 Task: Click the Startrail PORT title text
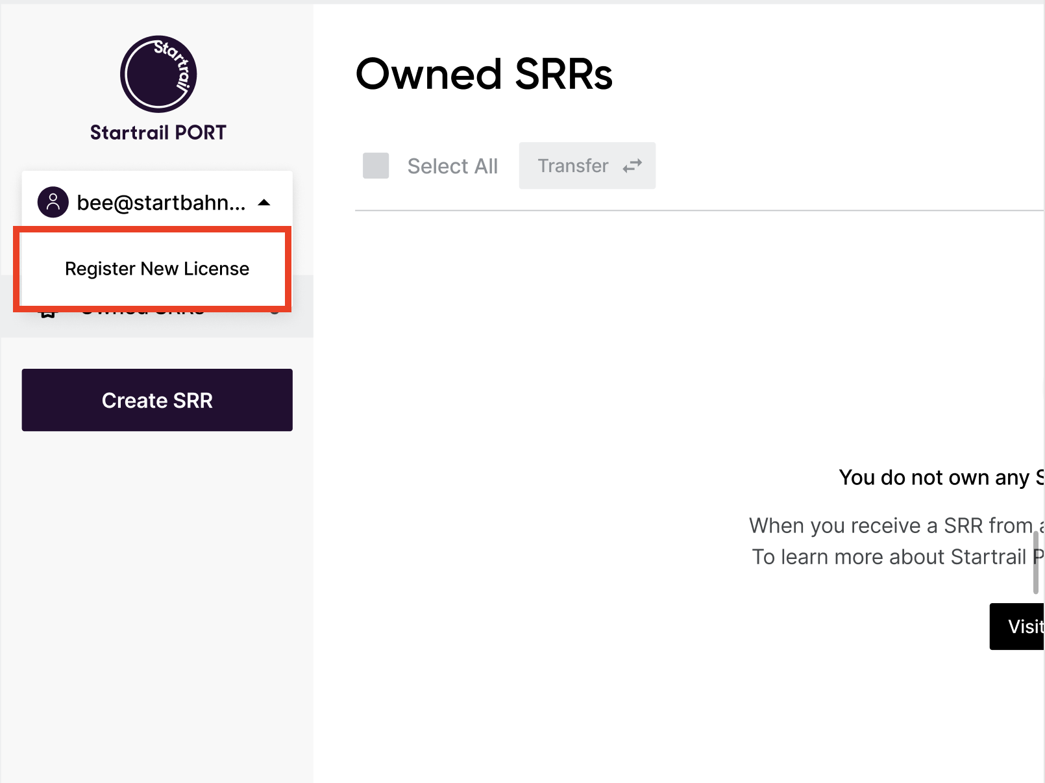coord(158,132)
